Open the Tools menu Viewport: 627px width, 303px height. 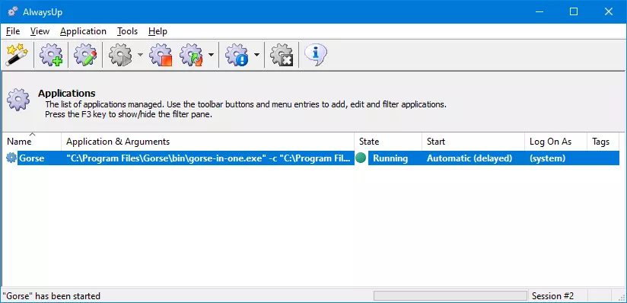pos(127,31)
